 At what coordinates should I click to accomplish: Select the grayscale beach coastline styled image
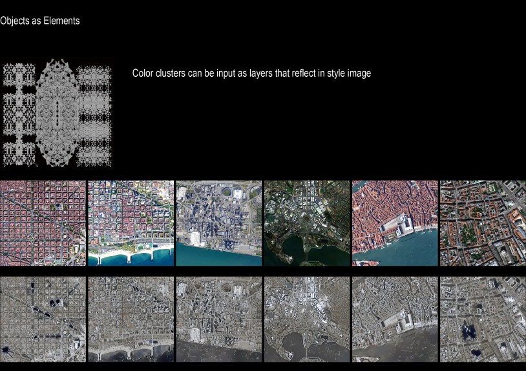pos(131,319)
